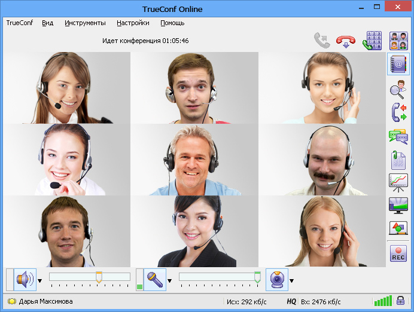
Task: Start recording with REC button
Action: coord(398,253)
